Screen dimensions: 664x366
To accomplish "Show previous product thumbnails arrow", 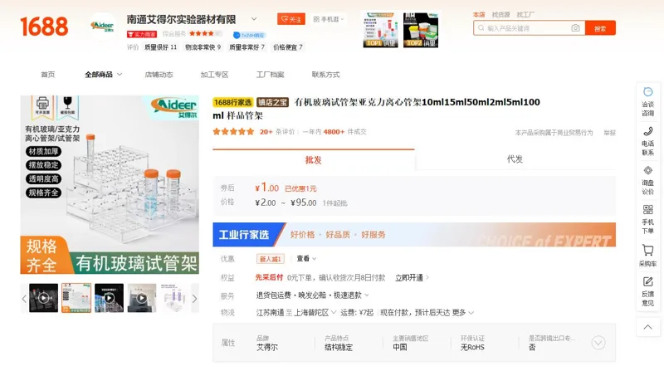I will (x=24, y=298).
